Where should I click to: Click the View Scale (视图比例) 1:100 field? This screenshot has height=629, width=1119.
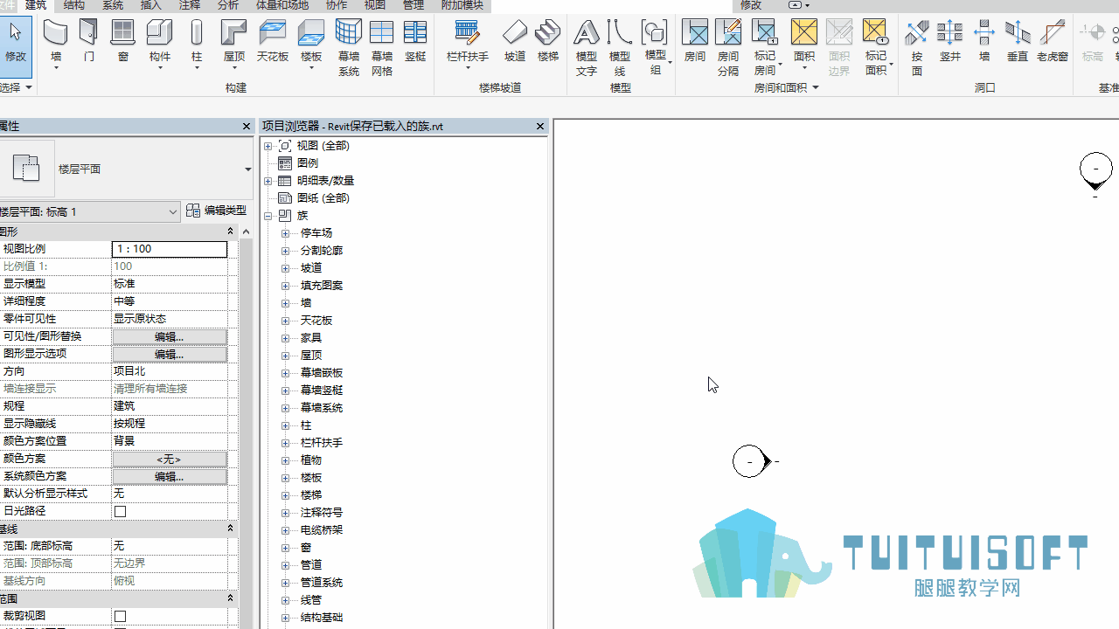(x=170, y=249)
